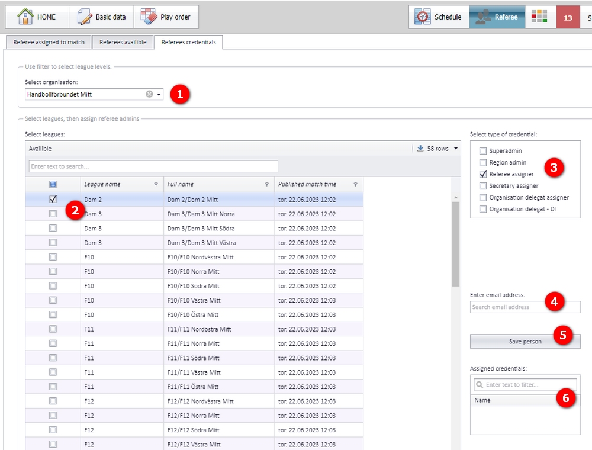Enable the Superadmin credential checkbox
This screenshot has width=592, height=450.
pyautogui.click(x=483, y=151)
